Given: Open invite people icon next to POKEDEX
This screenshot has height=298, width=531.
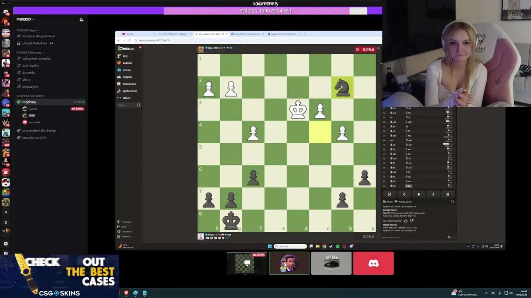Looking at the screenshot, I should pos(81,19).
